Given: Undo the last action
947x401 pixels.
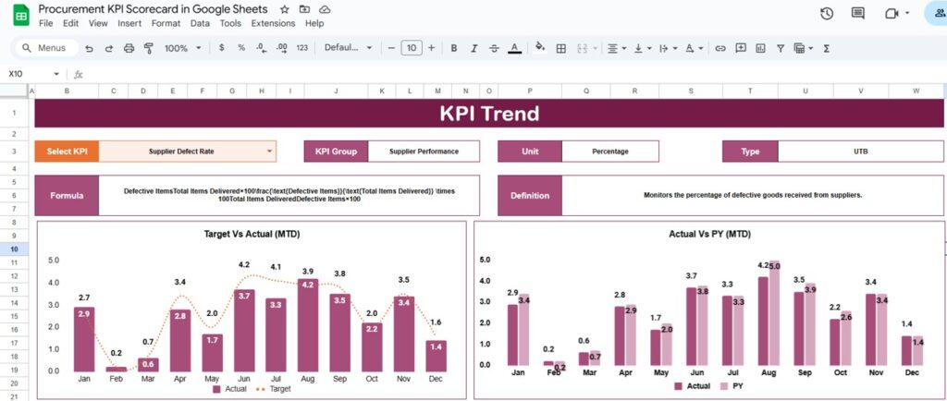Looking at the screenshot, I should pos(89,48).
